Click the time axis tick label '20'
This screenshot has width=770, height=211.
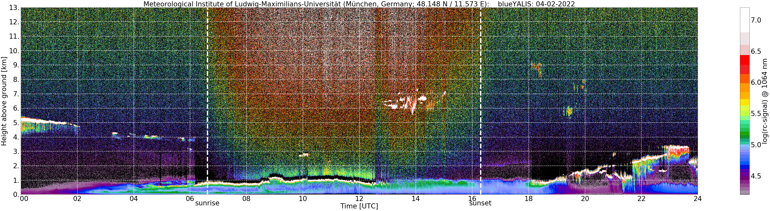click(x=585, y=198)
